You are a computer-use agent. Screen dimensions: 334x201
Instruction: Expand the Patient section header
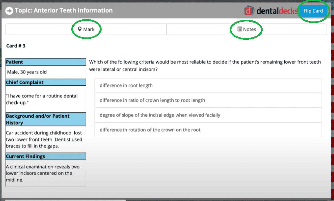[46, 62]
